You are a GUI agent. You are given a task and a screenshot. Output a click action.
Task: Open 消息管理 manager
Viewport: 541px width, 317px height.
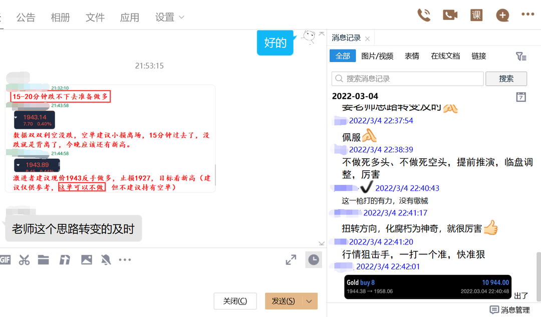click(x=510, y=310)
